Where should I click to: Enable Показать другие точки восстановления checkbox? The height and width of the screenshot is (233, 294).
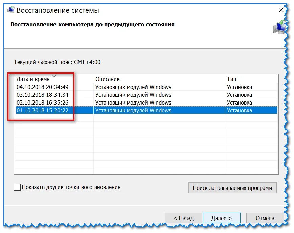tap(17, 187)
